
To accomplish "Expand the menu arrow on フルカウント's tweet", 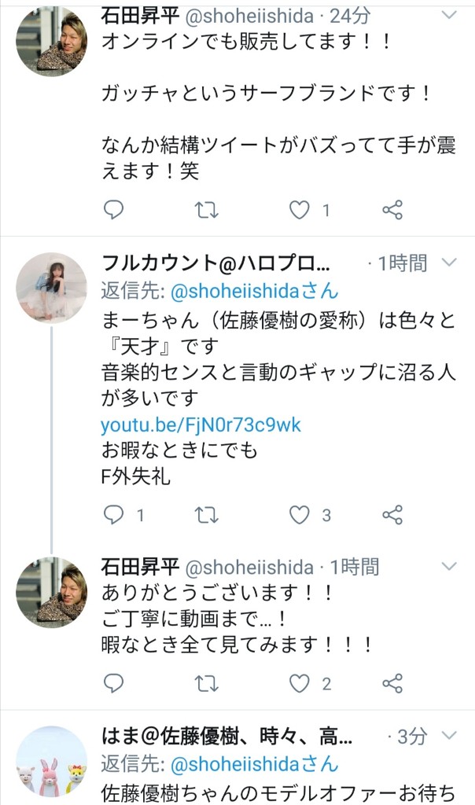I will (x=449, y=262).
